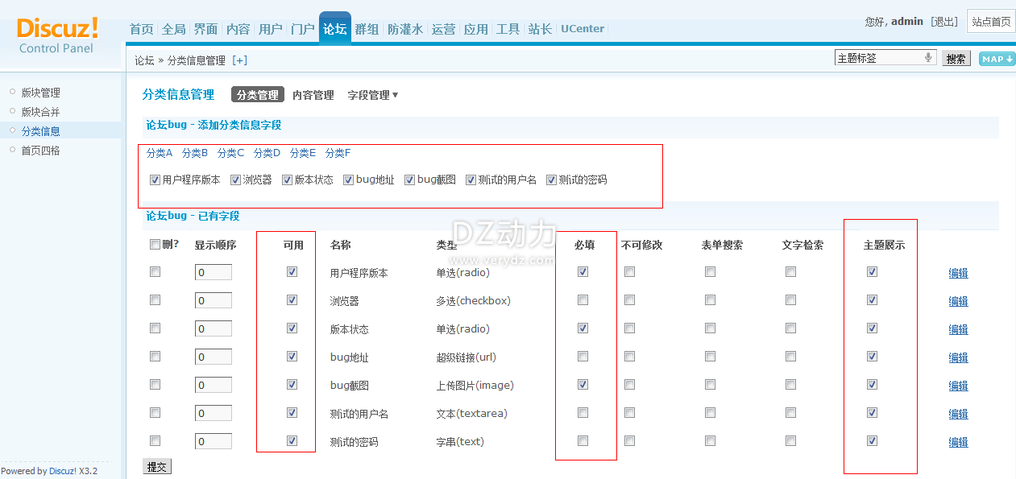
Task: Click the Discuz! Control Panel logo
Action: click(x=57, y=35)
